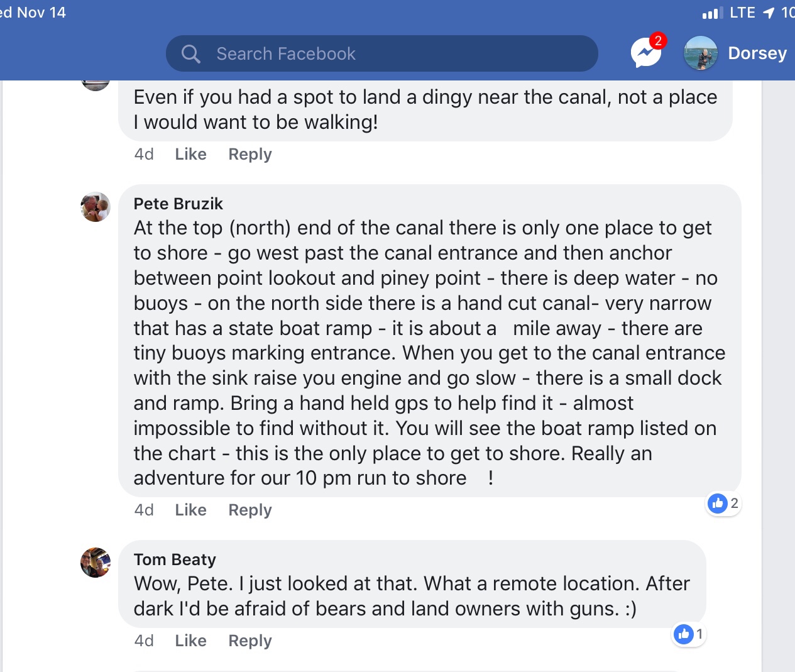
Task: Click the Tom Beaty name link
Action: tap(175, 559)
